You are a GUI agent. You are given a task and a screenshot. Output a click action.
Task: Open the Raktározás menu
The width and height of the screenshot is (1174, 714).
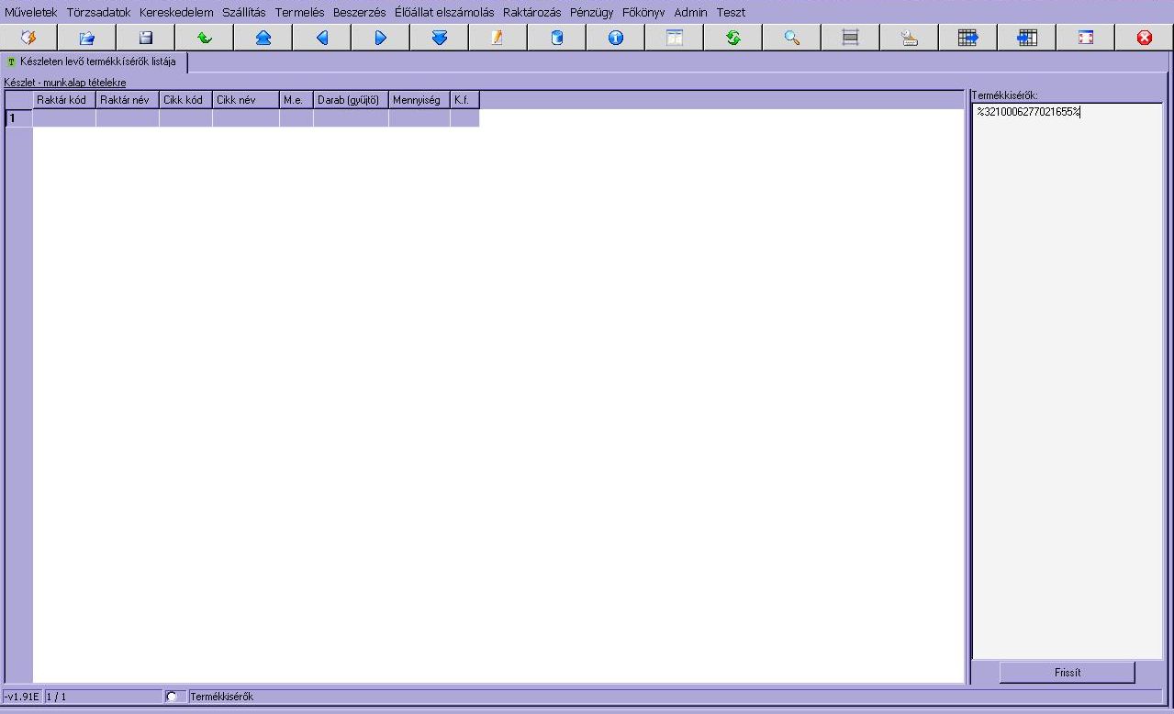531,13
